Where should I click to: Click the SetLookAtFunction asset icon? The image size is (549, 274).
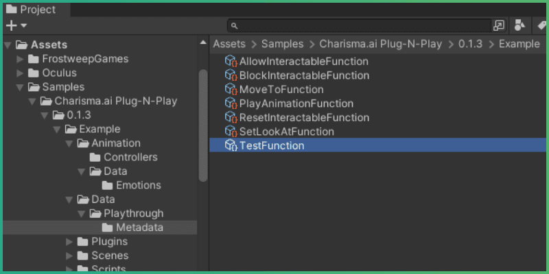tap(231, 132)
